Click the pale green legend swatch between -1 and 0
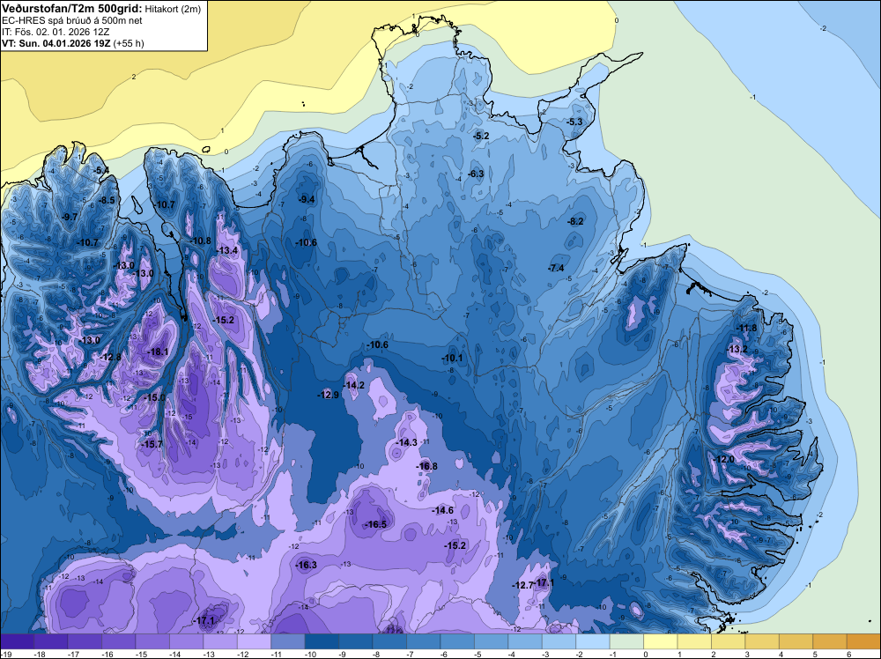This screenshot has height=659, width=881. click(x=626, y=641)
